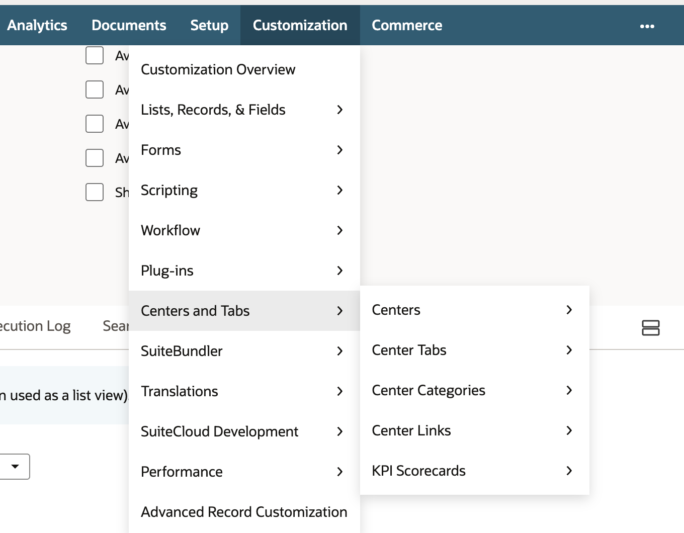The image size is (684, 533).
Task: Open the three-dot overflow menu in navigation bar
Action: coord(647,26)
